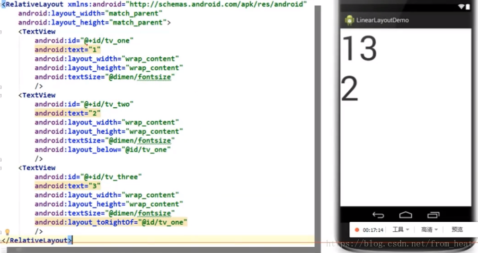Click the highlighted android:text="2" line
The width and height of the screenshot is (478, 253).
tap(68, 113)
